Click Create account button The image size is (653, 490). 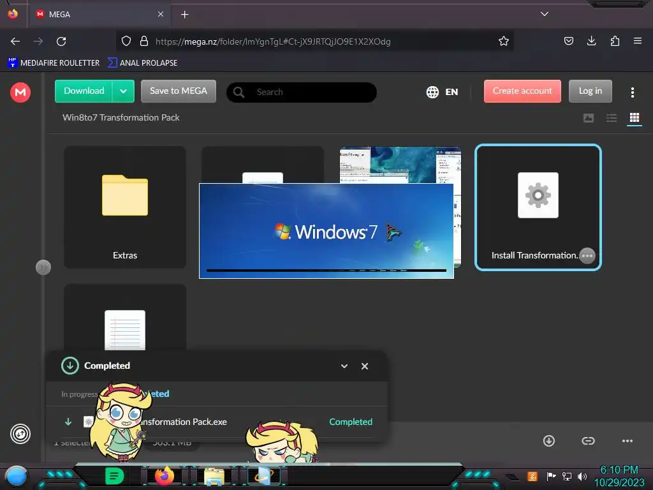[522, 91]
